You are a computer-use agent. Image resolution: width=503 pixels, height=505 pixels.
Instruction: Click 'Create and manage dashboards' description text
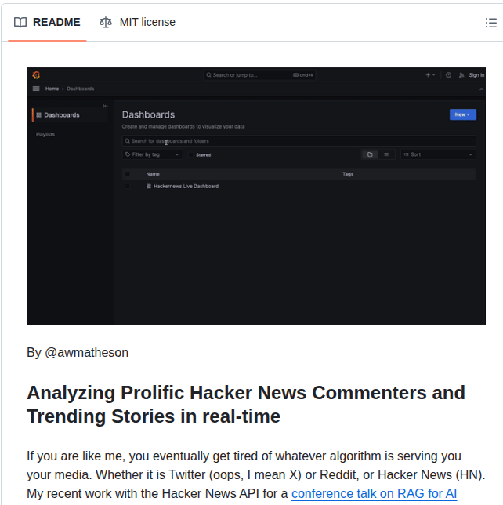183,126
